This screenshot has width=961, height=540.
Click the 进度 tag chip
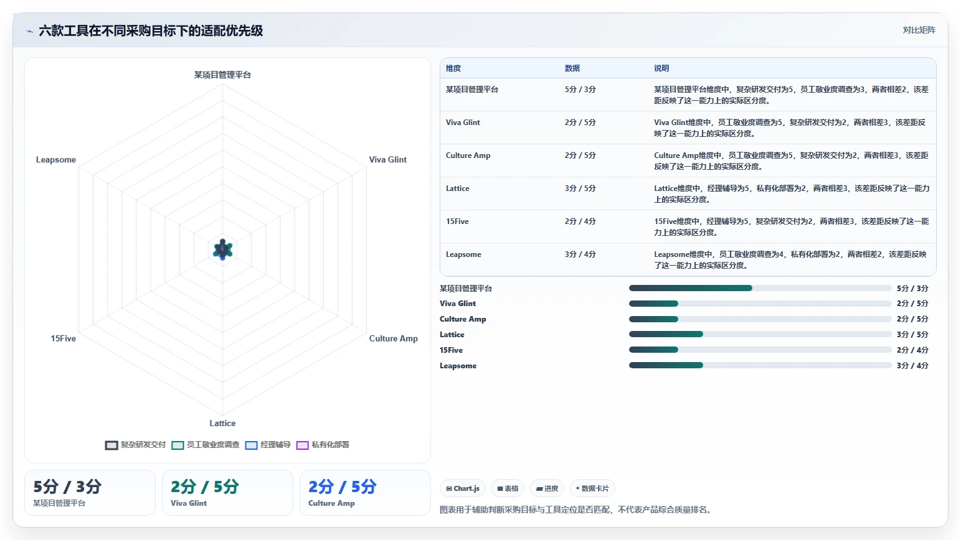[x=547, y=488]
